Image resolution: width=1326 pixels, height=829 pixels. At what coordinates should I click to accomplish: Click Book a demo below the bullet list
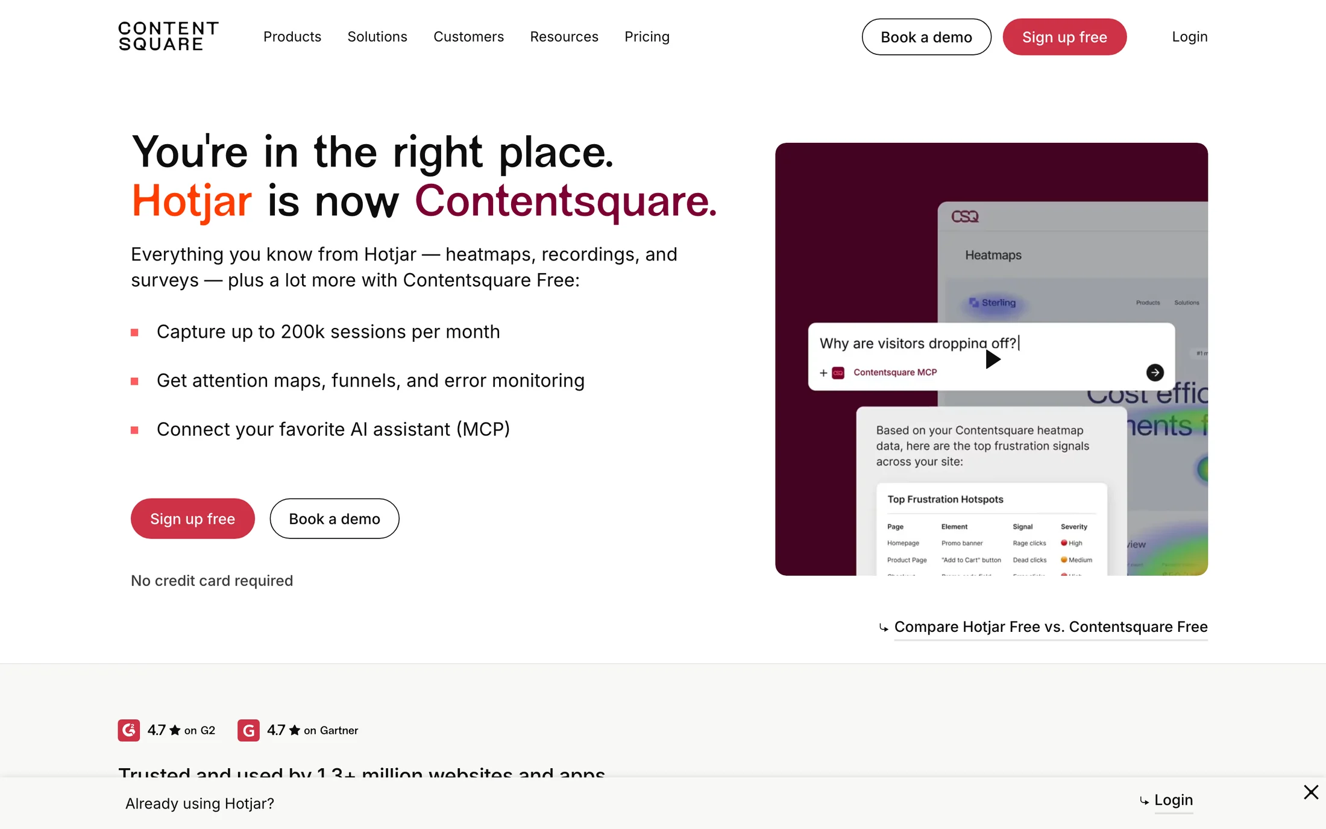point(335,519)
